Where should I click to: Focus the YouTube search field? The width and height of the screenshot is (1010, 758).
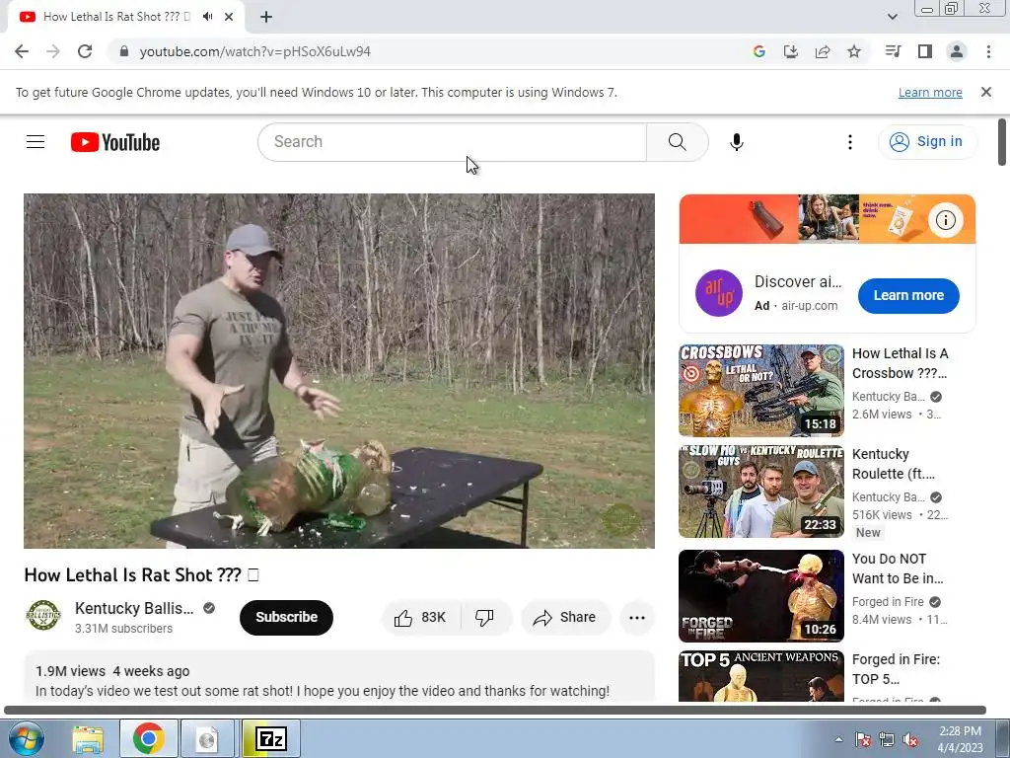(x=452, y=142)
